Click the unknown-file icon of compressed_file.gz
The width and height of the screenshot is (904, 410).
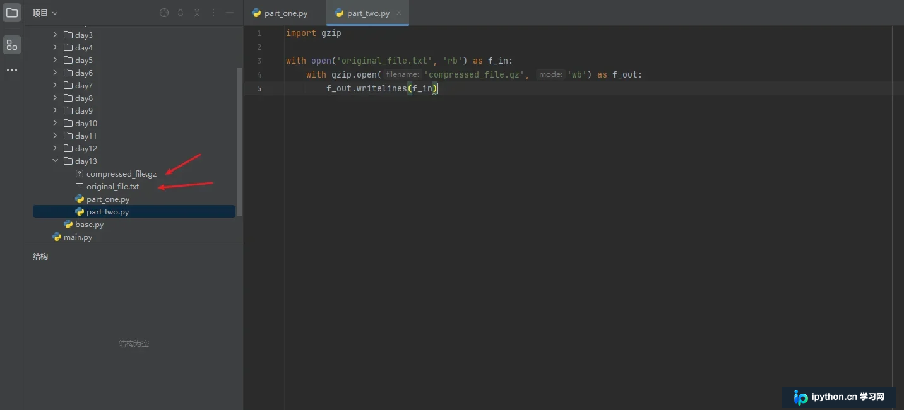80,174
